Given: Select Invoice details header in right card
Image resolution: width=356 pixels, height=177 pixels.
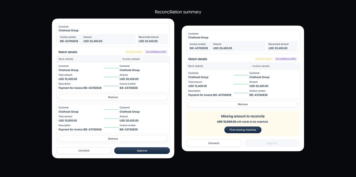Looking at the screenshot, I should click(275, 66).
